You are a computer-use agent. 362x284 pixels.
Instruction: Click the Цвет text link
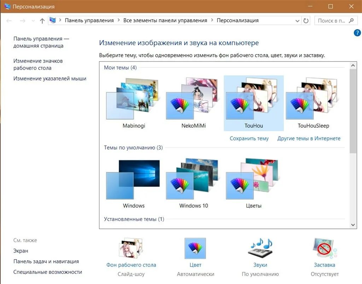tap(195, 265)
